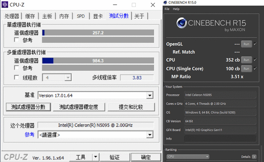Open the Cinebench Help menu
This screenshot has width=264, height=162.
click(176, 9)
